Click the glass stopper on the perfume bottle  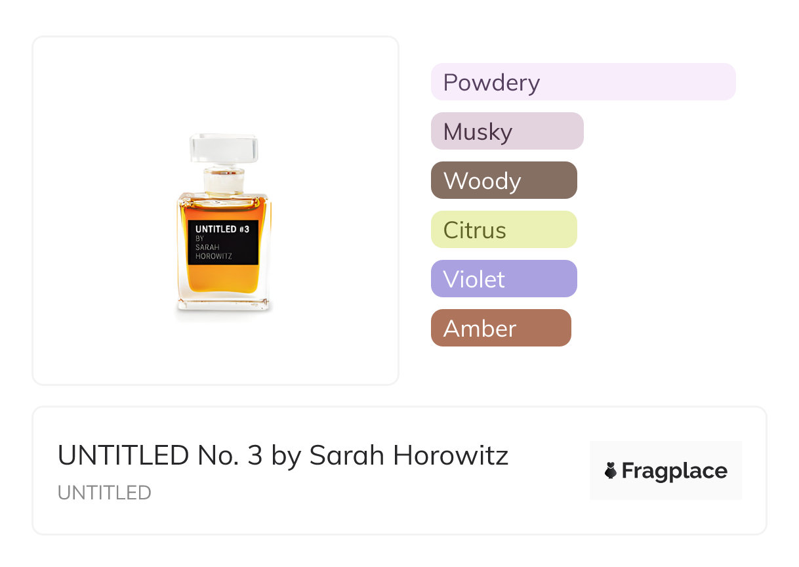click(x=224, y=147)
